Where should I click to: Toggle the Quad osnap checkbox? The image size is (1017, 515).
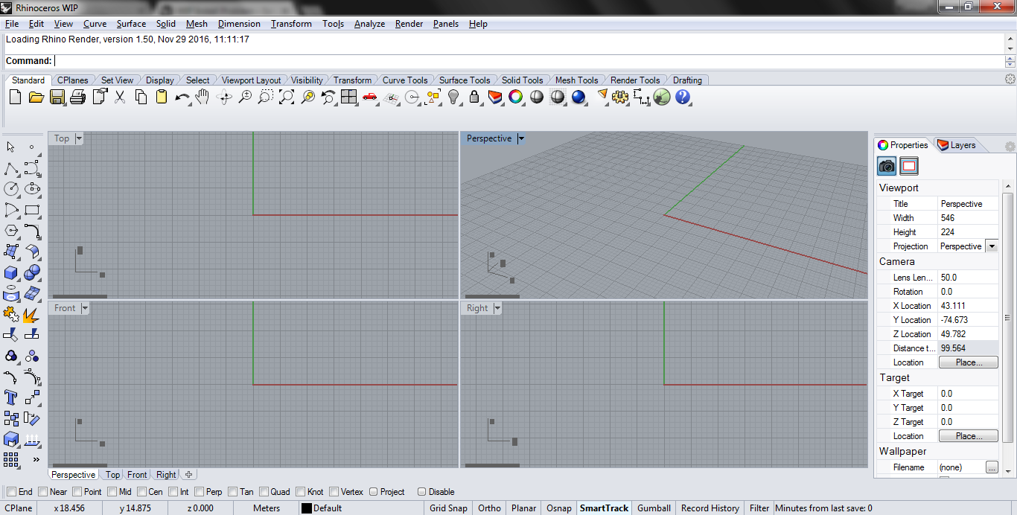click(x=264, y=492)
